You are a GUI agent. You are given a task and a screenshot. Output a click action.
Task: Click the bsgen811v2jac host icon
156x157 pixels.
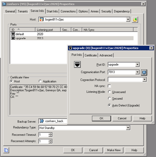click(x=41, y=19)
